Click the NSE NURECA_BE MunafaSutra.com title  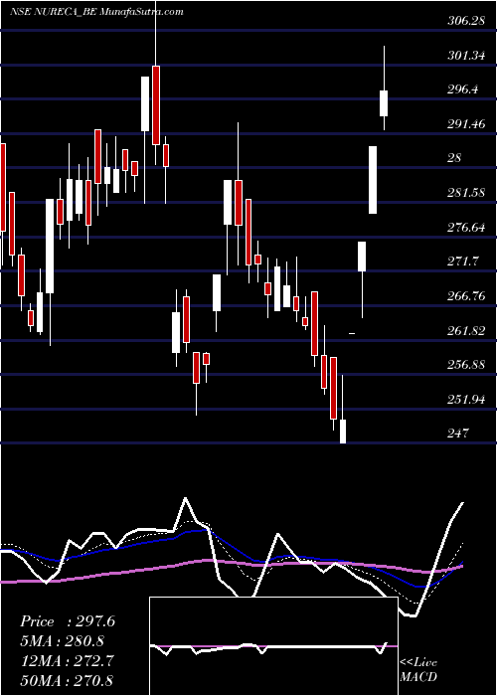(96, 12)
